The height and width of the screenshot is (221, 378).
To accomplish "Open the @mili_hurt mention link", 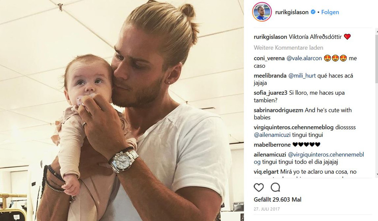I will point(302,76).
